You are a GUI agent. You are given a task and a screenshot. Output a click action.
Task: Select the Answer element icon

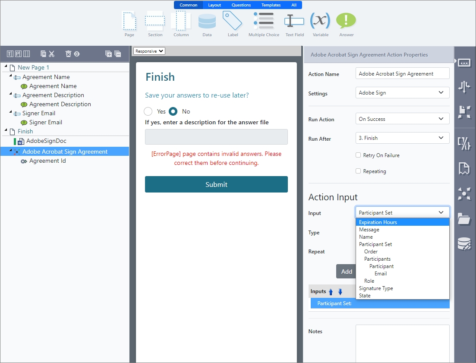coord(346,21)
